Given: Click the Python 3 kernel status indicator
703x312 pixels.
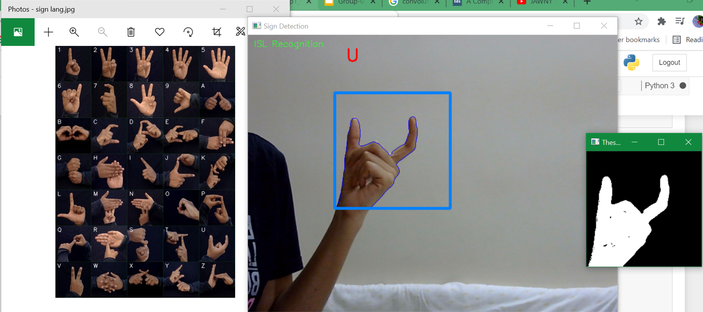Looking at the screenshot, I should [x=683, y=85].
